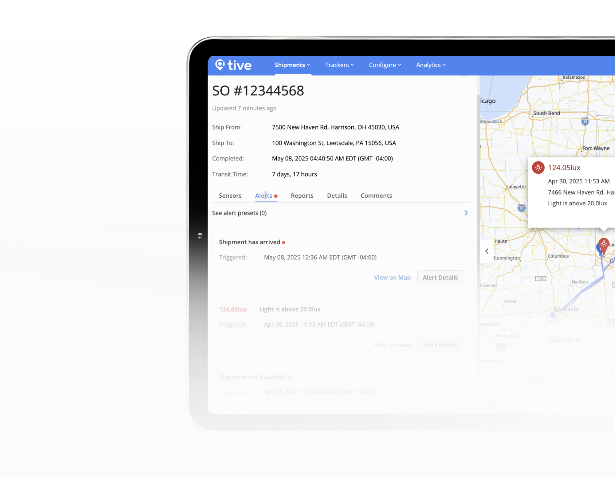Expand the Configure menu

(385, 65)
